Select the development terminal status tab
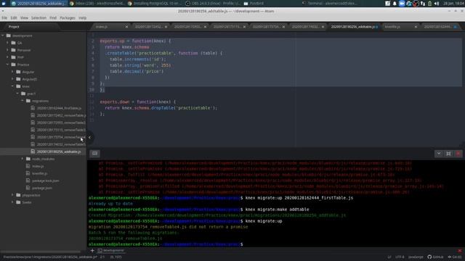Screen dimensions: 465x261 [x=111, y=250]
